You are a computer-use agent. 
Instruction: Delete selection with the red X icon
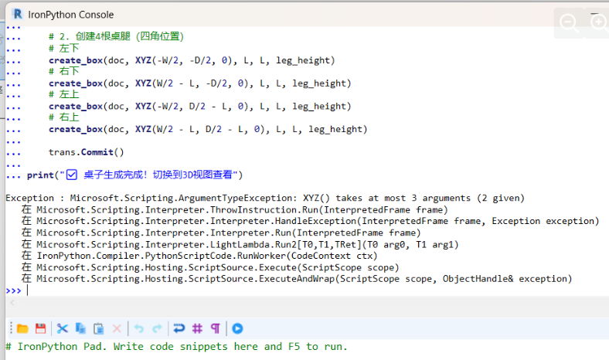[x=117, y=328]
